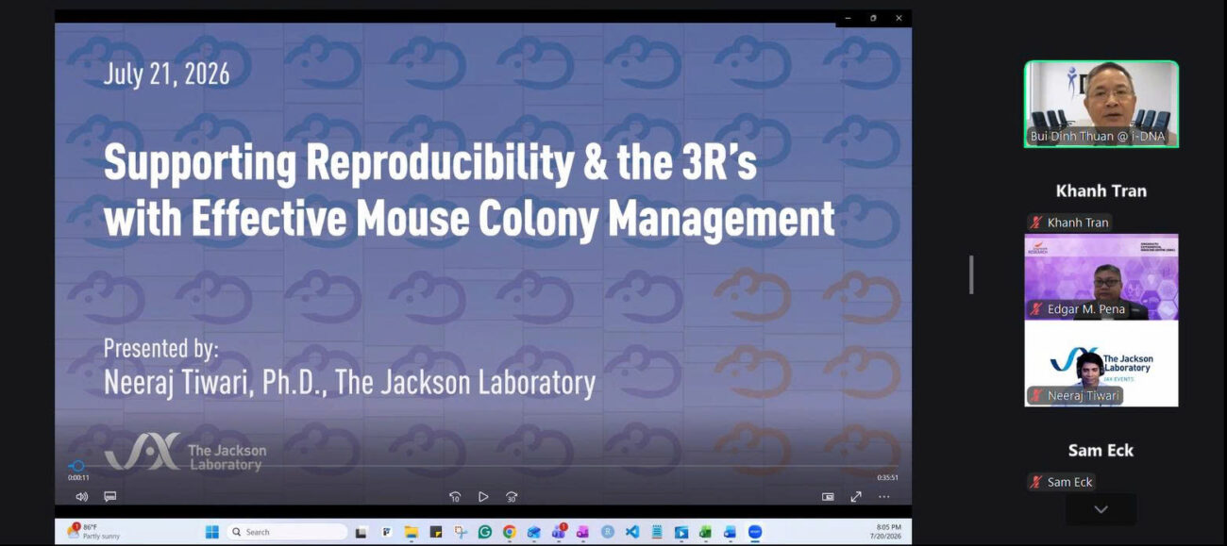Open Visual Studio Code taskbar icon

click(x=631, y=532)
